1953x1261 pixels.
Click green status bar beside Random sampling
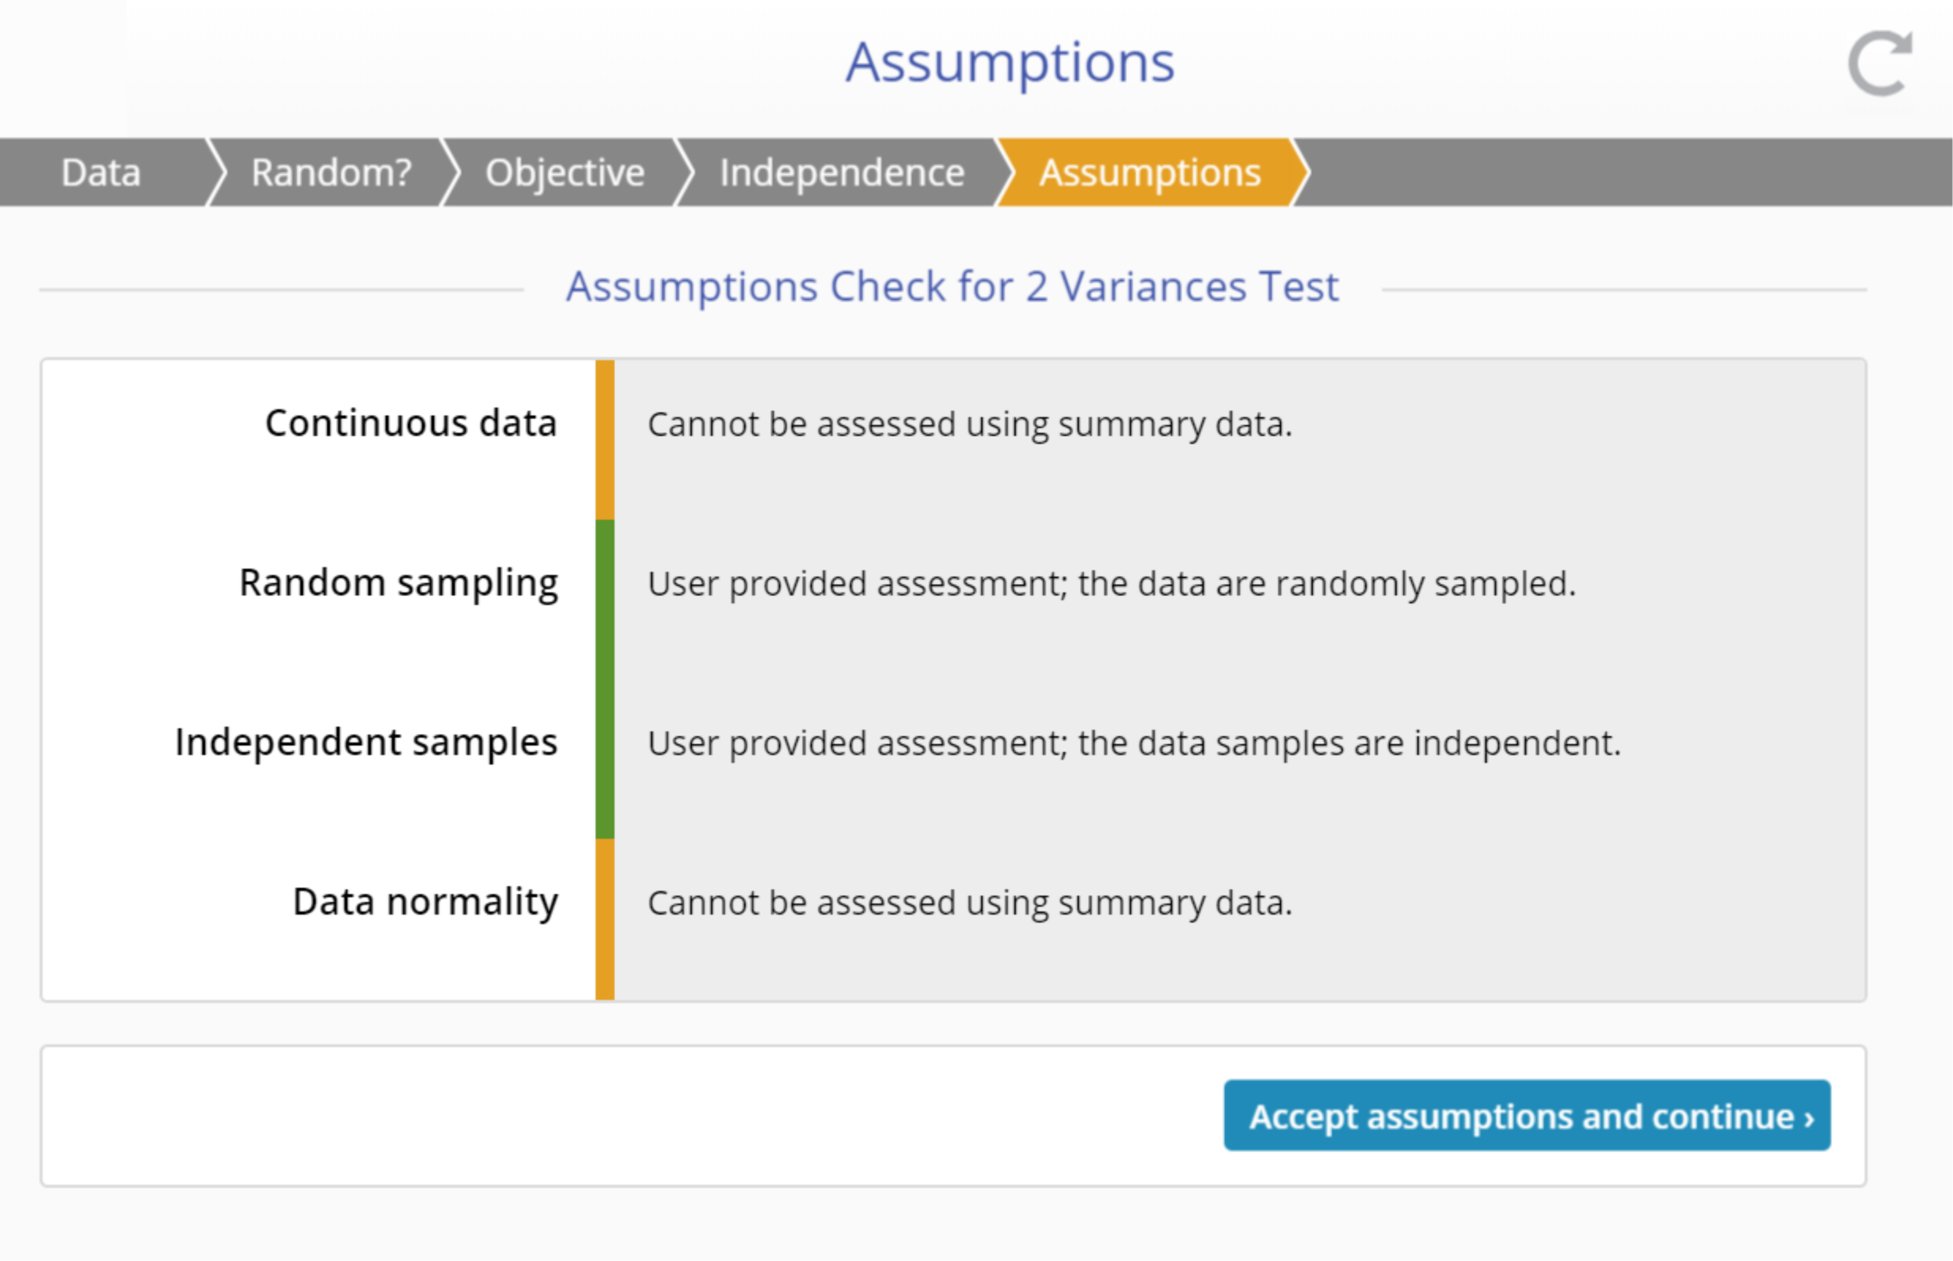tap(605, 599)
